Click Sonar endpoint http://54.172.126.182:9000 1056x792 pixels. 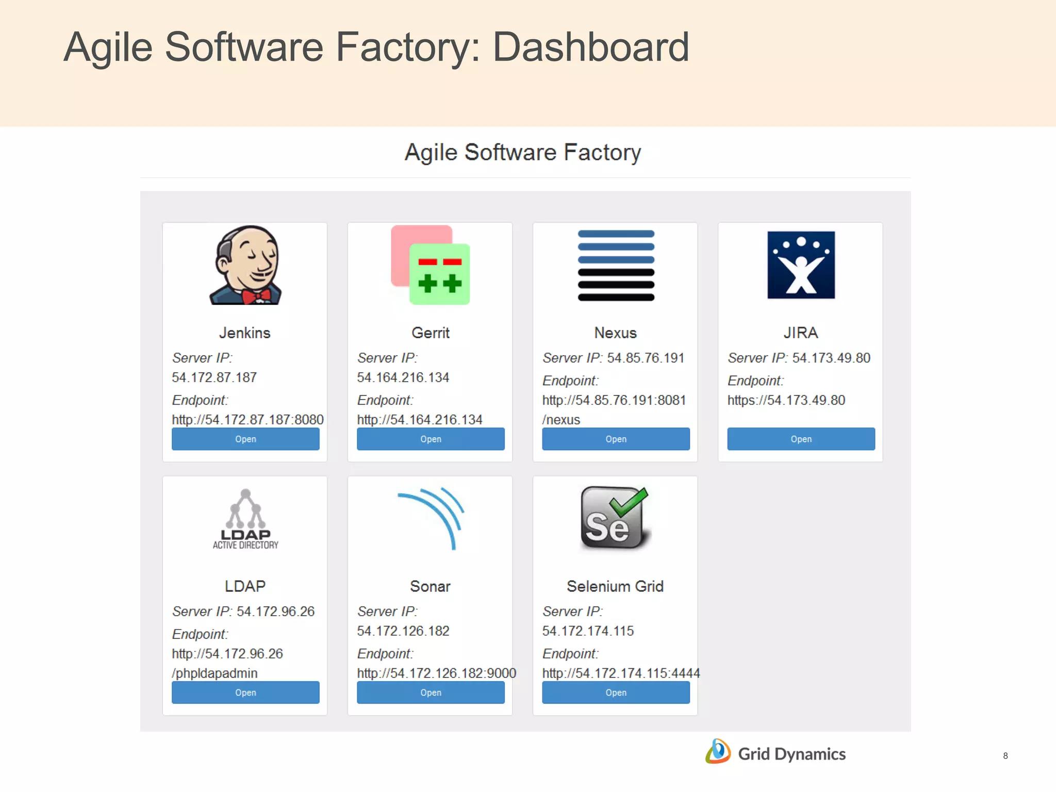(437, 673)
